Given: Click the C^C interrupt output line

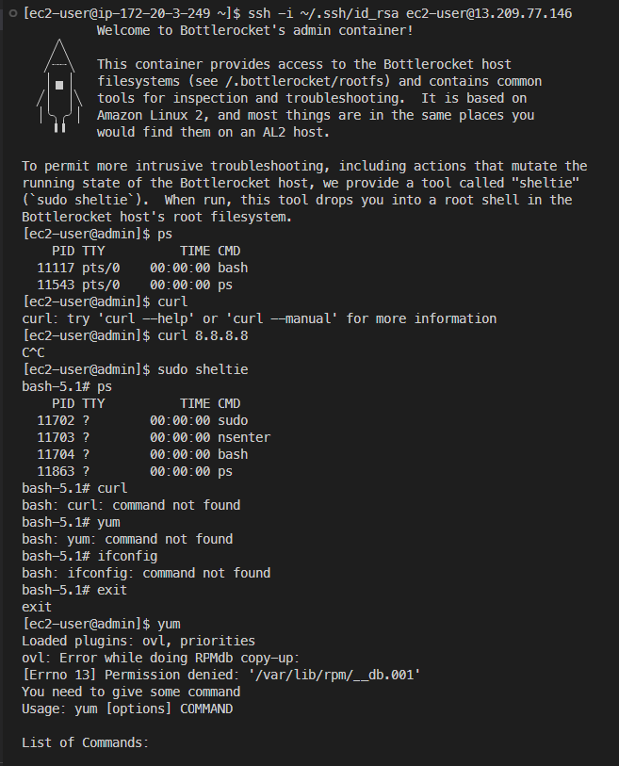Looking at the screenshot, I should click(x=33, y=352).
